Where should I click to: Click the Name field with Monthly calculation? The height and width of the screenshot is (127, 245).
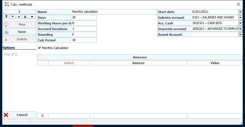(x=114, y=12)
